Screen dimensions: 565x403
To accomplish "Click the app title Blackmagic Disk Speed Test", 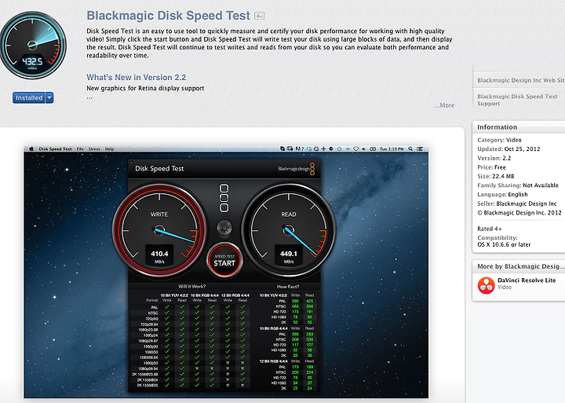I will (168, 16).
